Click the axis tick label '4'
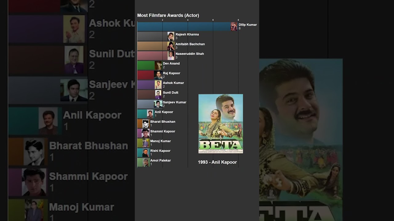 (x=188, y=20)
